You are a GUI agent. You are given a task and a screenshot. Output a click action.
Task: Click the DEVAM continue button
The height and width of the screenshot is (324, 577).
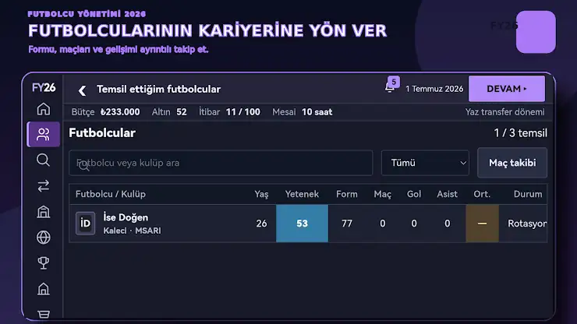click(x=507, y=89)
